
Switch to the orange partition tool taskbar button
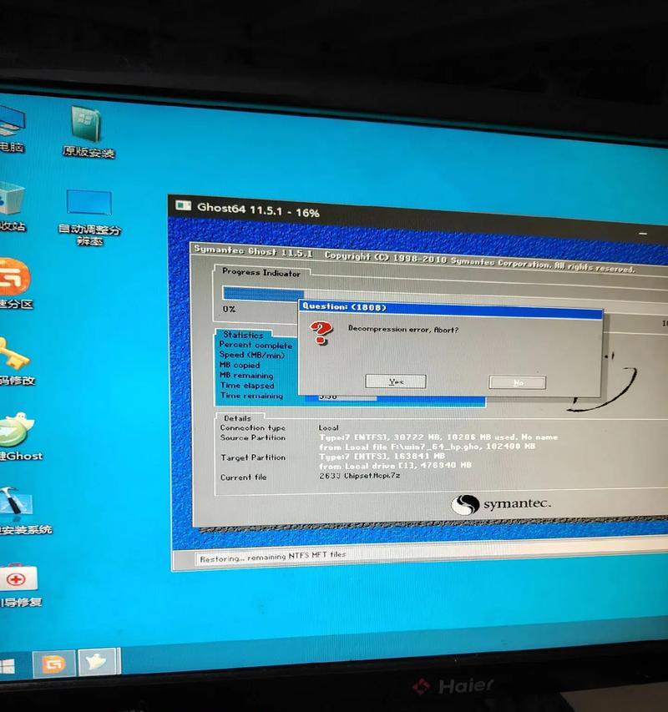53,664
